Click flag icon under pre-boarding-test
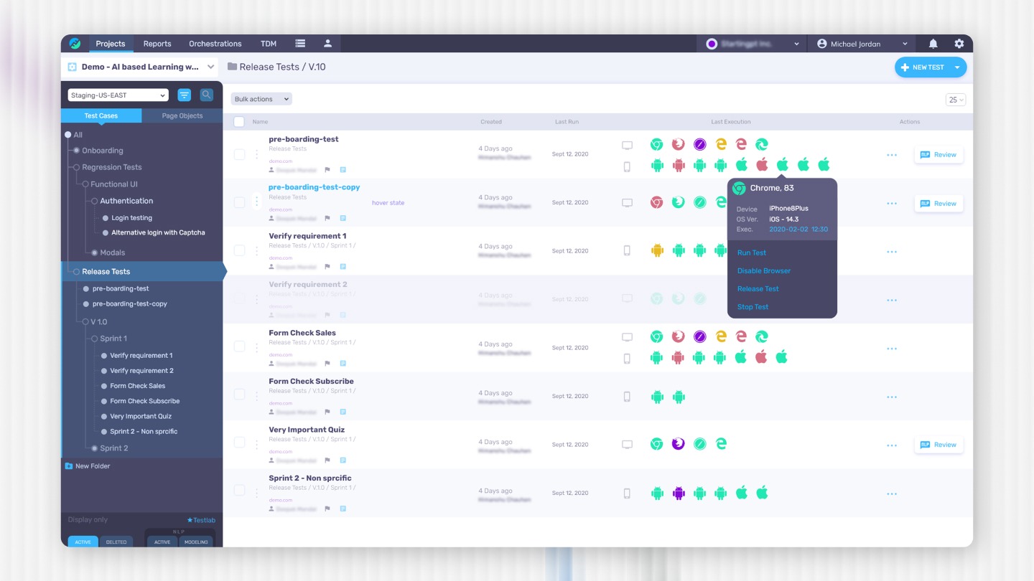The width and height of the screenshot is (1034, 581). pos(328,170)
